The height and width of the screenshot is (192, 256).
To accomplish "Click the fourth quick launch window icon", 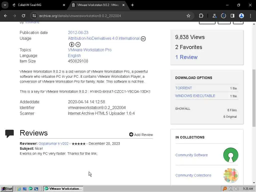I will pos(36,189).
